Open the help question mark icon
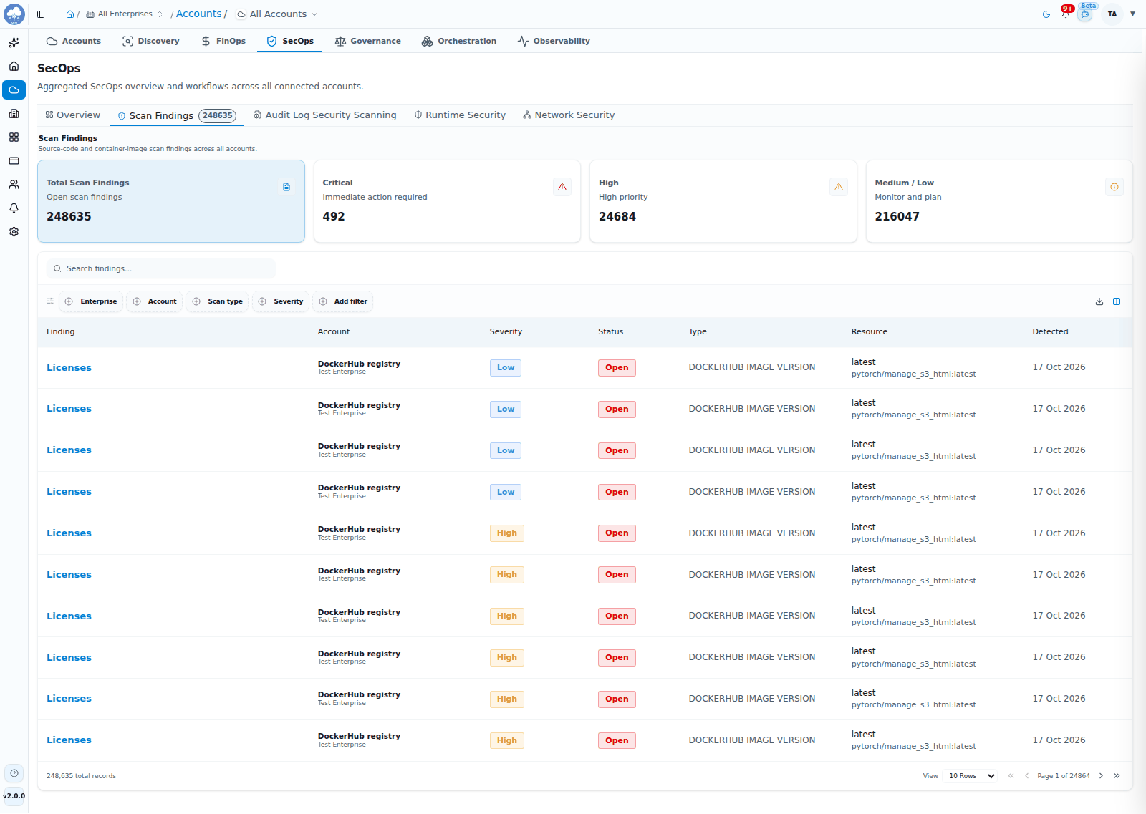Image resolution: width=1146 pixels, height=814 pixels. (14, 773)
